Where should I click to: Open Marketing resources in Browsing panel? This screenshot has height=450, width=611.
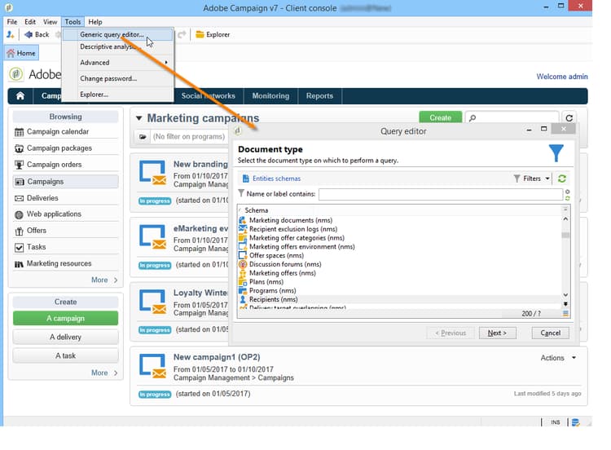tap(65, 263)
